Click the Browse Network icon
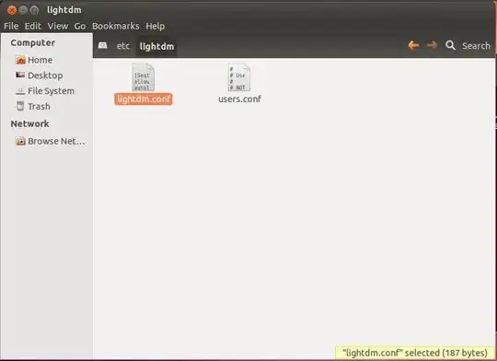This screenshot has width=497, height=361. pos(20,141)
